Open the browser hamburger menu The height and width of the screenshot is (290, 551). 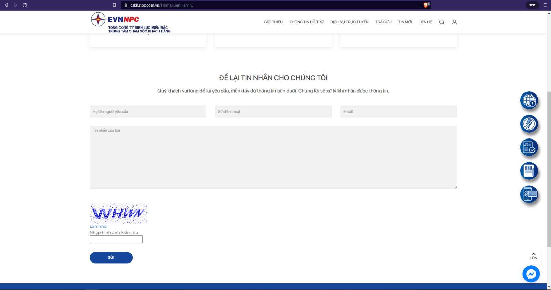point(545,5)
